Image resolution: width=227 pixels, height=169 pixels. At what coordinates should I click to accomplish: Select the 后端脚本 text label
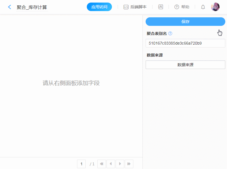coord(138,7)
